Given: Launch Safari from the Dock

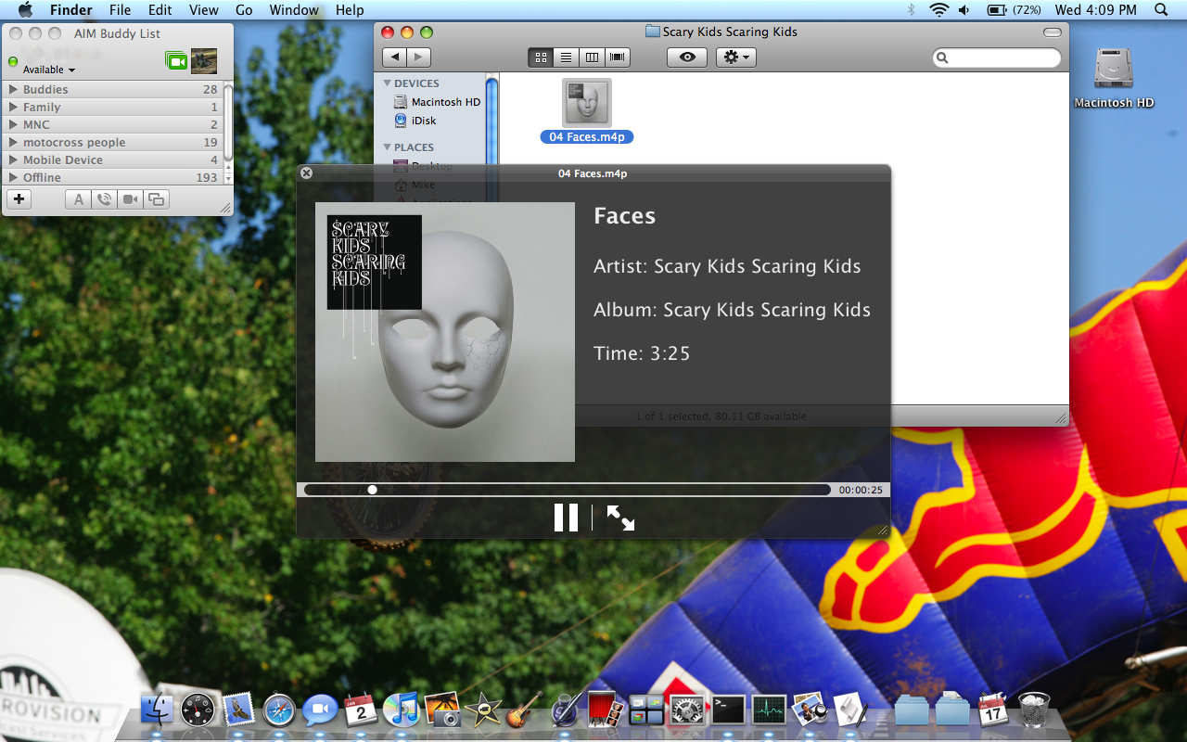Looking at the screenshot, I should pos(279,711).
